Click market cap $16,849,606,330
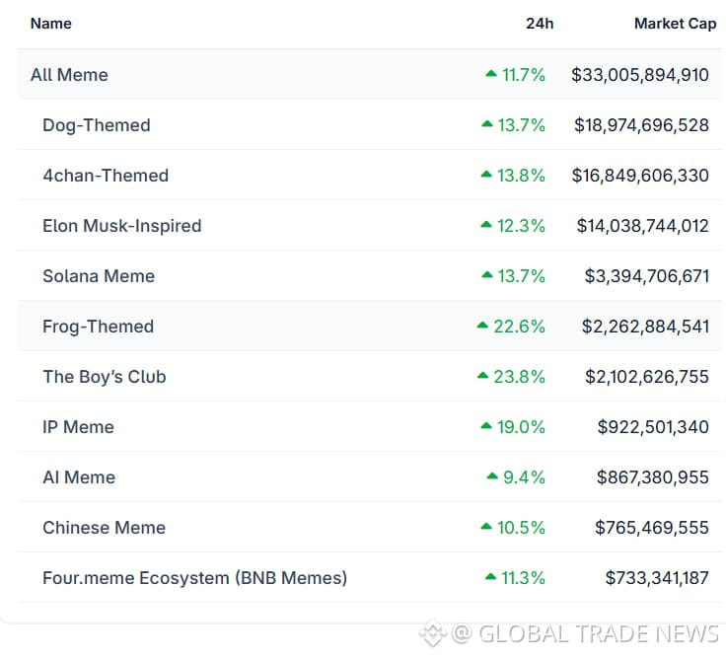726x658 pixels. pyautogui.click(x=640, y=176)
